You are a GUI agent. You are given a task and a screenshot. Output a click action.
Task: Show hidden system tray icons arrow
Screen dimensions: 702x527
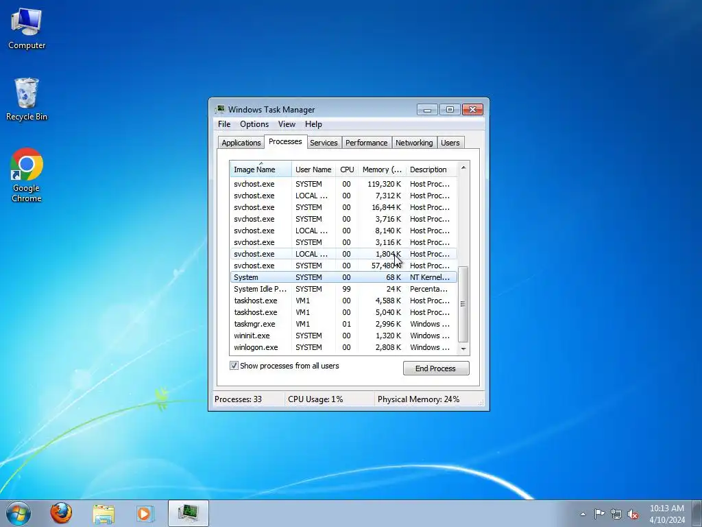pos(583,514)
